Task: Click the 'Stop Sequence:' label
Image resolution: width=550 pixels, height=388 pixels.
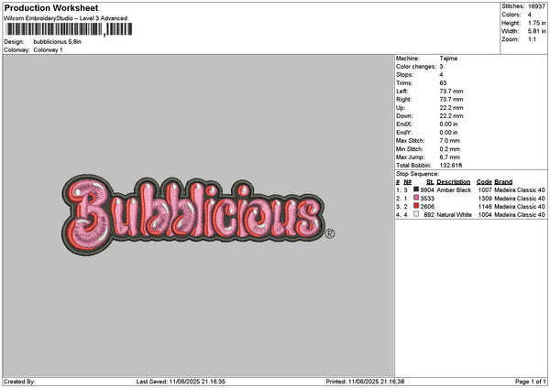Action: click(x=417, y=174)
